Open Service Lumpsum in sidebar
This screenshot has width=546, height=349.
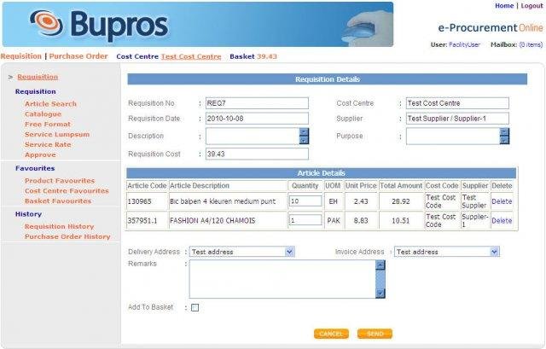[x=57, y=134]
